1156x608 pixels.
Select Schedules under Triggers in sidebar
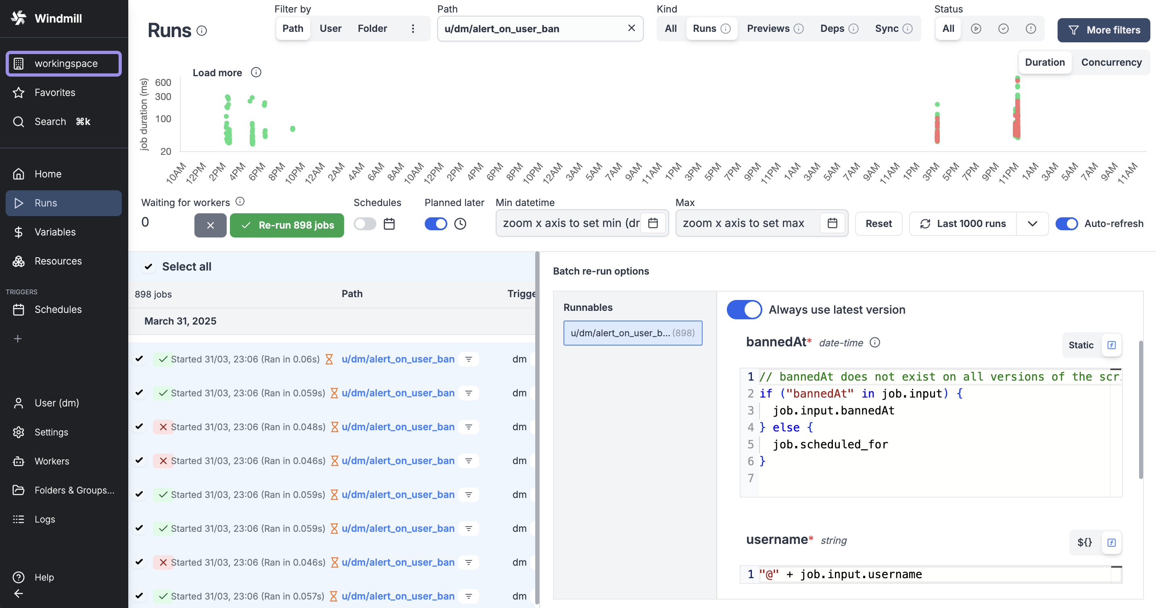(58, 309)
